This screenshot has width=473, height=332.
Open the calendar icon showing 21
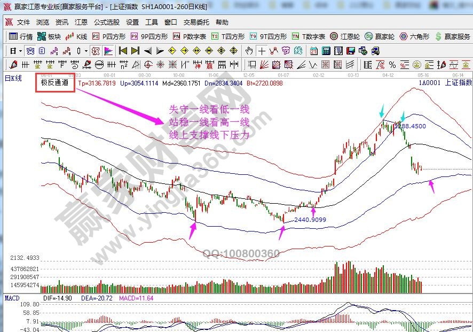[313, 51]
